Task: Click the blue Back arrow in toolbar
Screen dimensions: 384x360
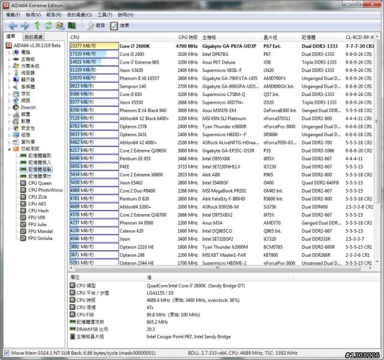Action: point(13,25)
